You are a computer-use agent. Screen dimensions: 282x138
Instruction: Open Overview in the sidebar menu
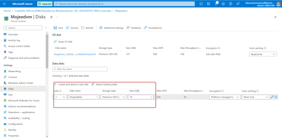(13, 34)
